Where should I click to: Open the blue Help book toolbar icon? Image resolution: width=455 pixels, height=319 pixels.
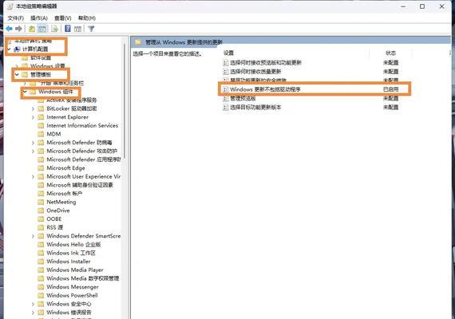pyautogui.click(x=68, y=29)
